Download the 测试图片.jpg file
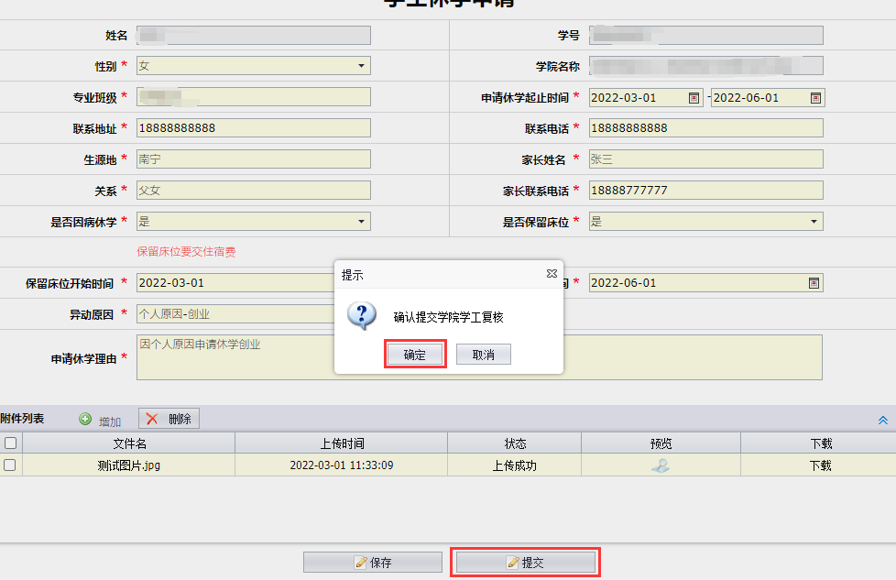The height and width of the screenshot is (580, 896). click(x=820, y=465)
